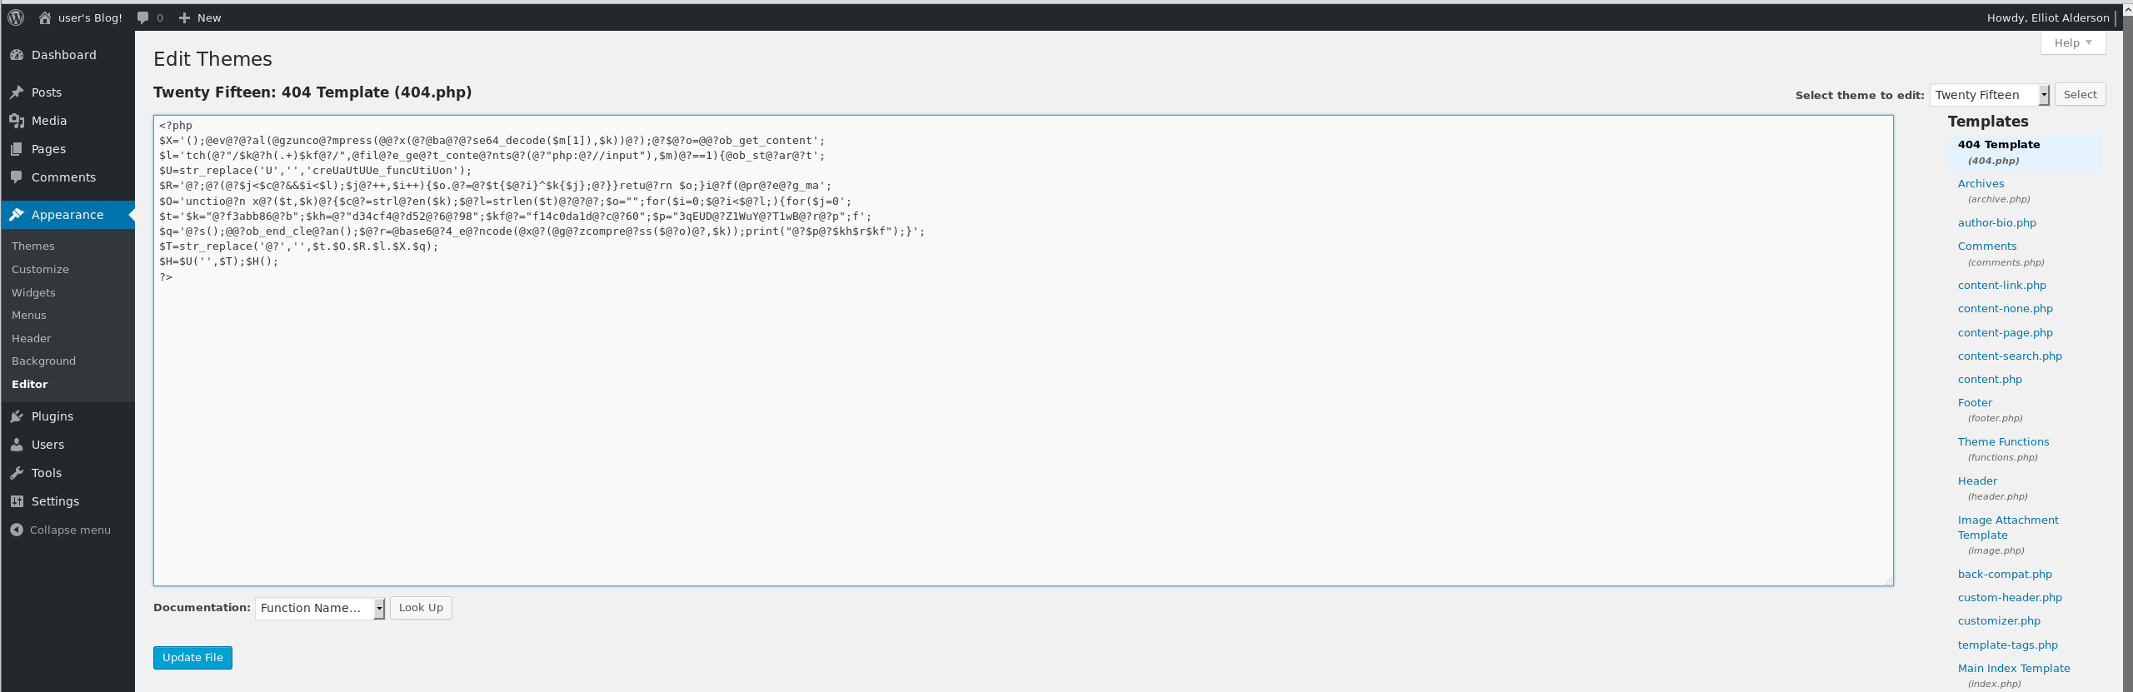Image resolution: width=2133 pixels, height=692 pixels.
Task: Open content-link.php template
Action: pos(2001,286)
